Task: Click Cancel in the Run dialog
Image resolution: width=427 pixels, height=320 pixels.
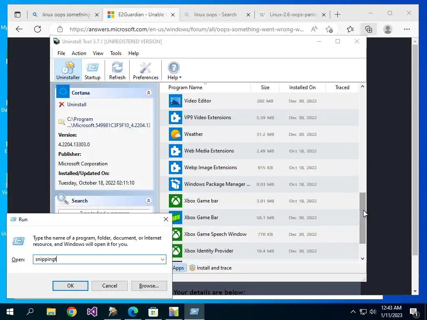Action: click(110, 286)
